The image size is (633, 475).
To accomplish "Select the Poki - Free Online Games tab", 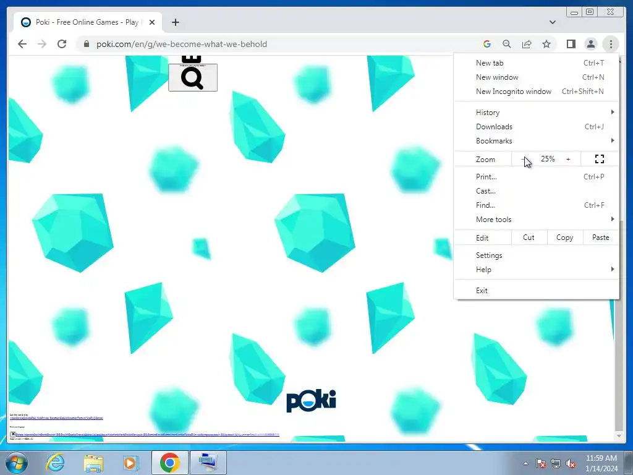I will (x=87, y=22).
